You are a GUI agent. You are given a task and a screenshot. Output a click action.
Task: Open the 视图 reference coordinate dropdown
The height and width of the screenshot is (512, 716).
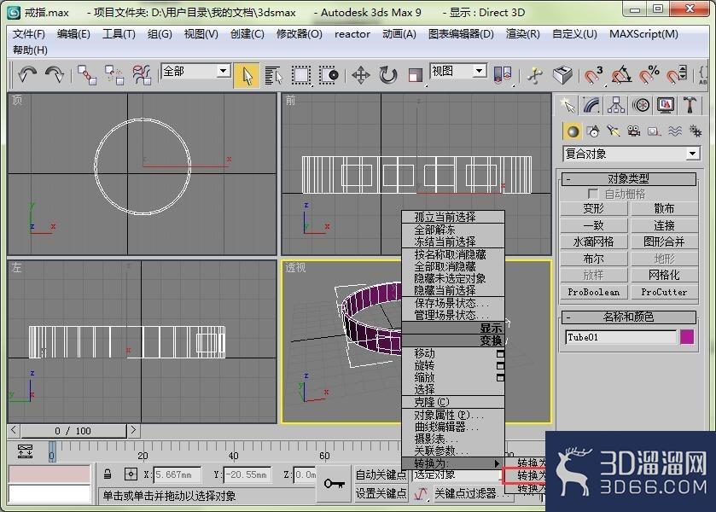pos(458,71)
